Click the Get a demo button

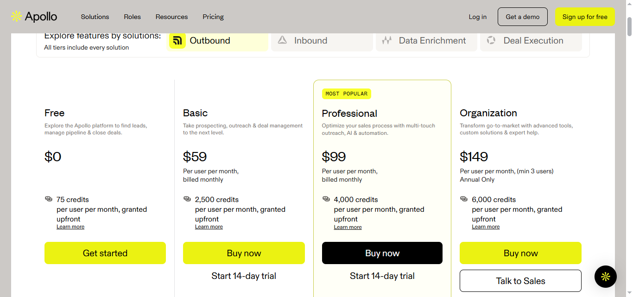point(522,16)
